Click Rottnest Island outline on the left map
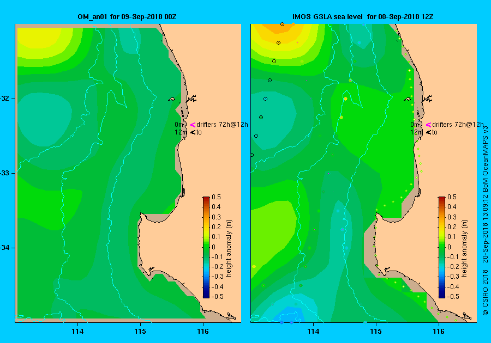The image size is (491, 343). coord(172,99)
